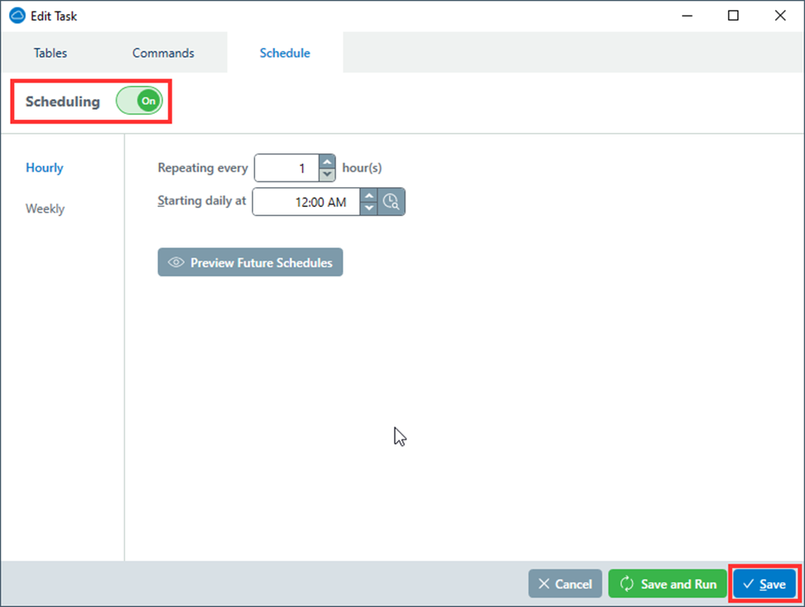Switch to Weekly scheduling

click(45, 209)
